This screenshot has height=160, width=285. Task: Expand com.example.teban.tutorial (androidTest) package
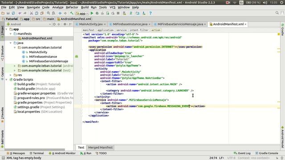pyautogui.click(x=15, y=66)
